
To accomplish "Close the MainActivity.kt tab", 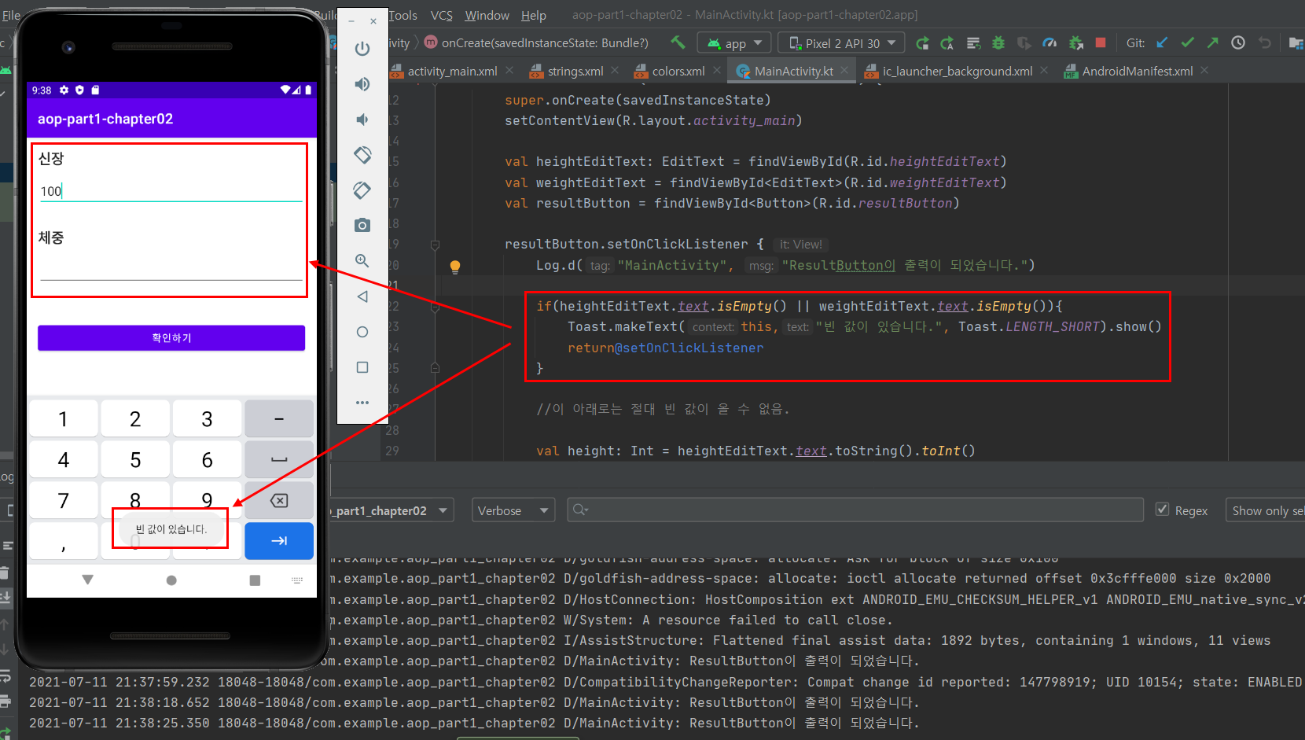I will [x=844, y=71].
